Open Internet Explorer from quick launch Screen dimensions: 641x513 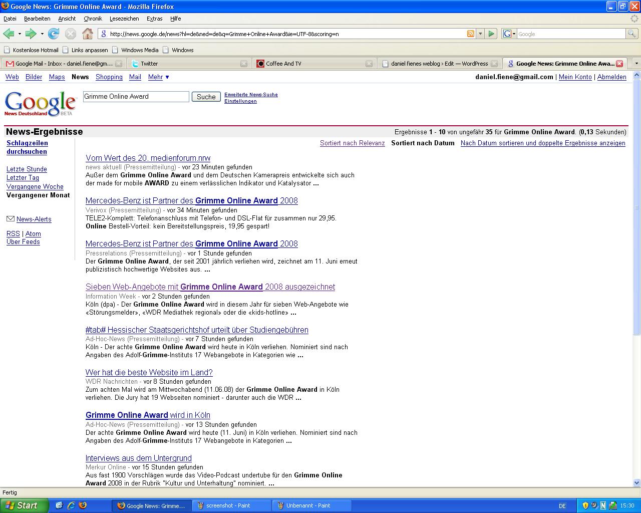pyautogui.click(x=71, y=505)
